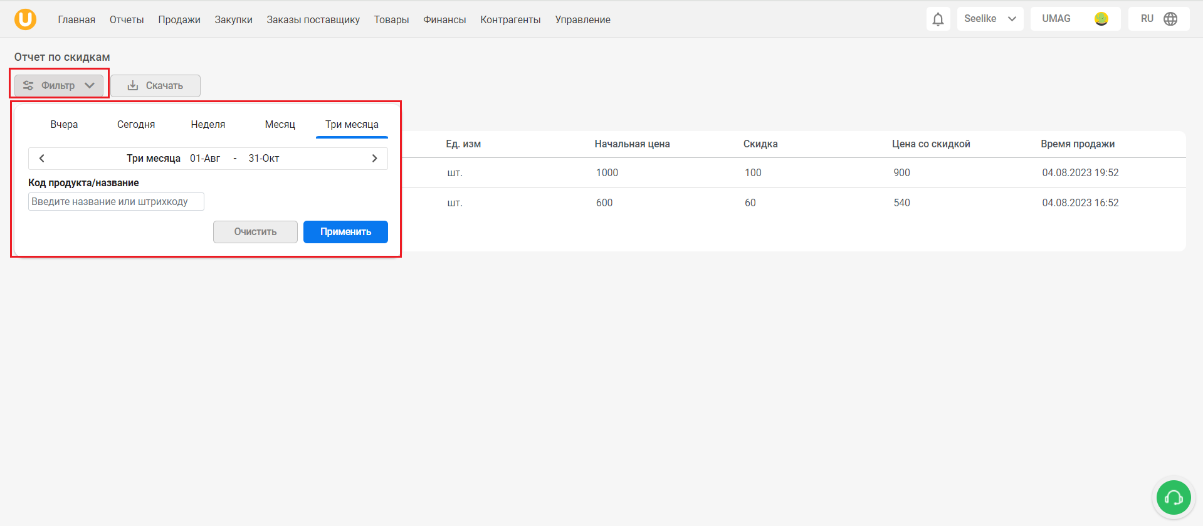
Task: Click the UMAG account avatar icon
Action: pos(1101,19)
